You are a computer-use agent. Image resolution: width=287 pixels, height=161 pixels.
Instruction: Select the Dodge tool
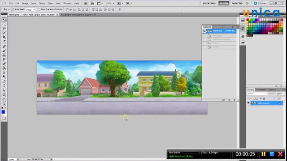4,77
